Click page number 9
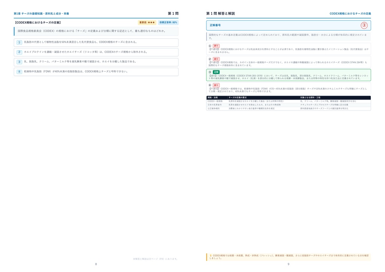This screenshot has width=385, height=272. click(x=288, y=264)
